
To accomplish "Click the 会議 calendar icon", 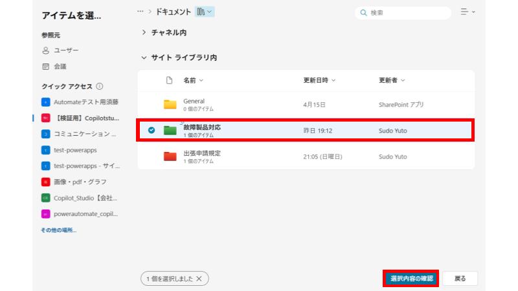I will pos(45,67).
